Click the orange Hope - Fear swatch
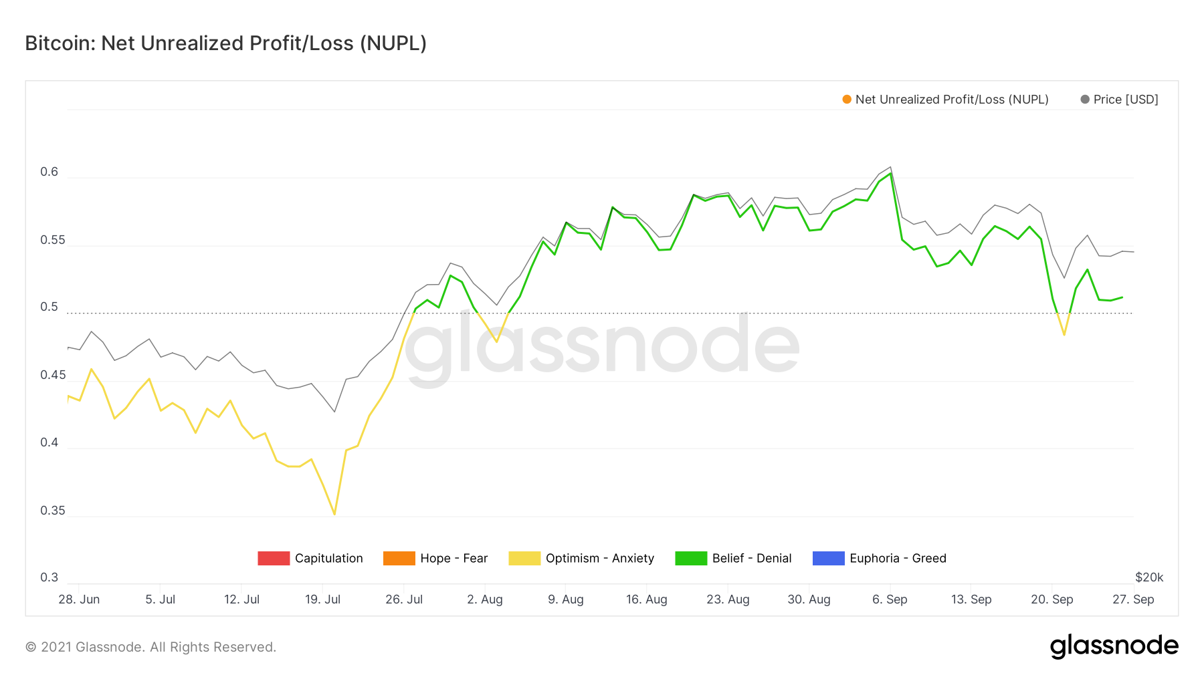Screen dimensions: 1204x677 click(399, 558)
